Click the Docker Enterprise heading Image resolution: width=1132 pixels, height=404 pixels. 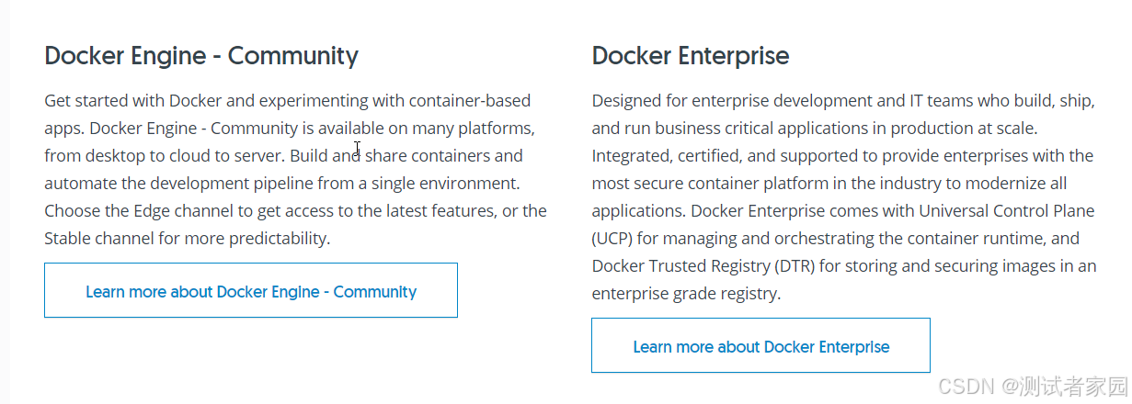pyautogui.click(x=691, y=56)
